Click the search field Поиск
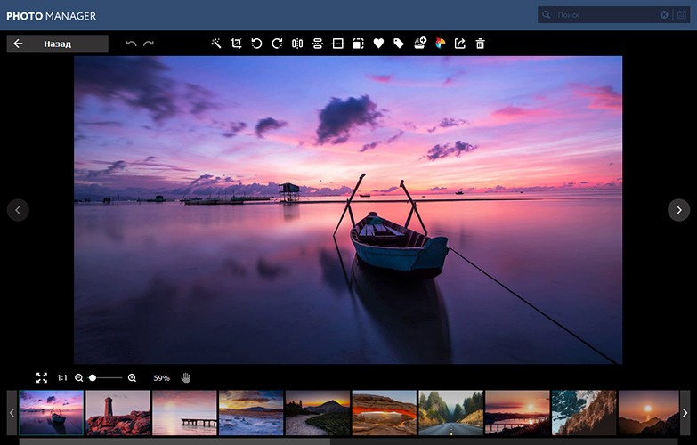Viewport: 697px width, 445px height. tap(606, 14)
